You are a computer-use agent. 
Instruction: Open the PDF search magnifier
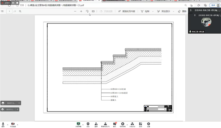pyautogui.click(x=20, y=11)
